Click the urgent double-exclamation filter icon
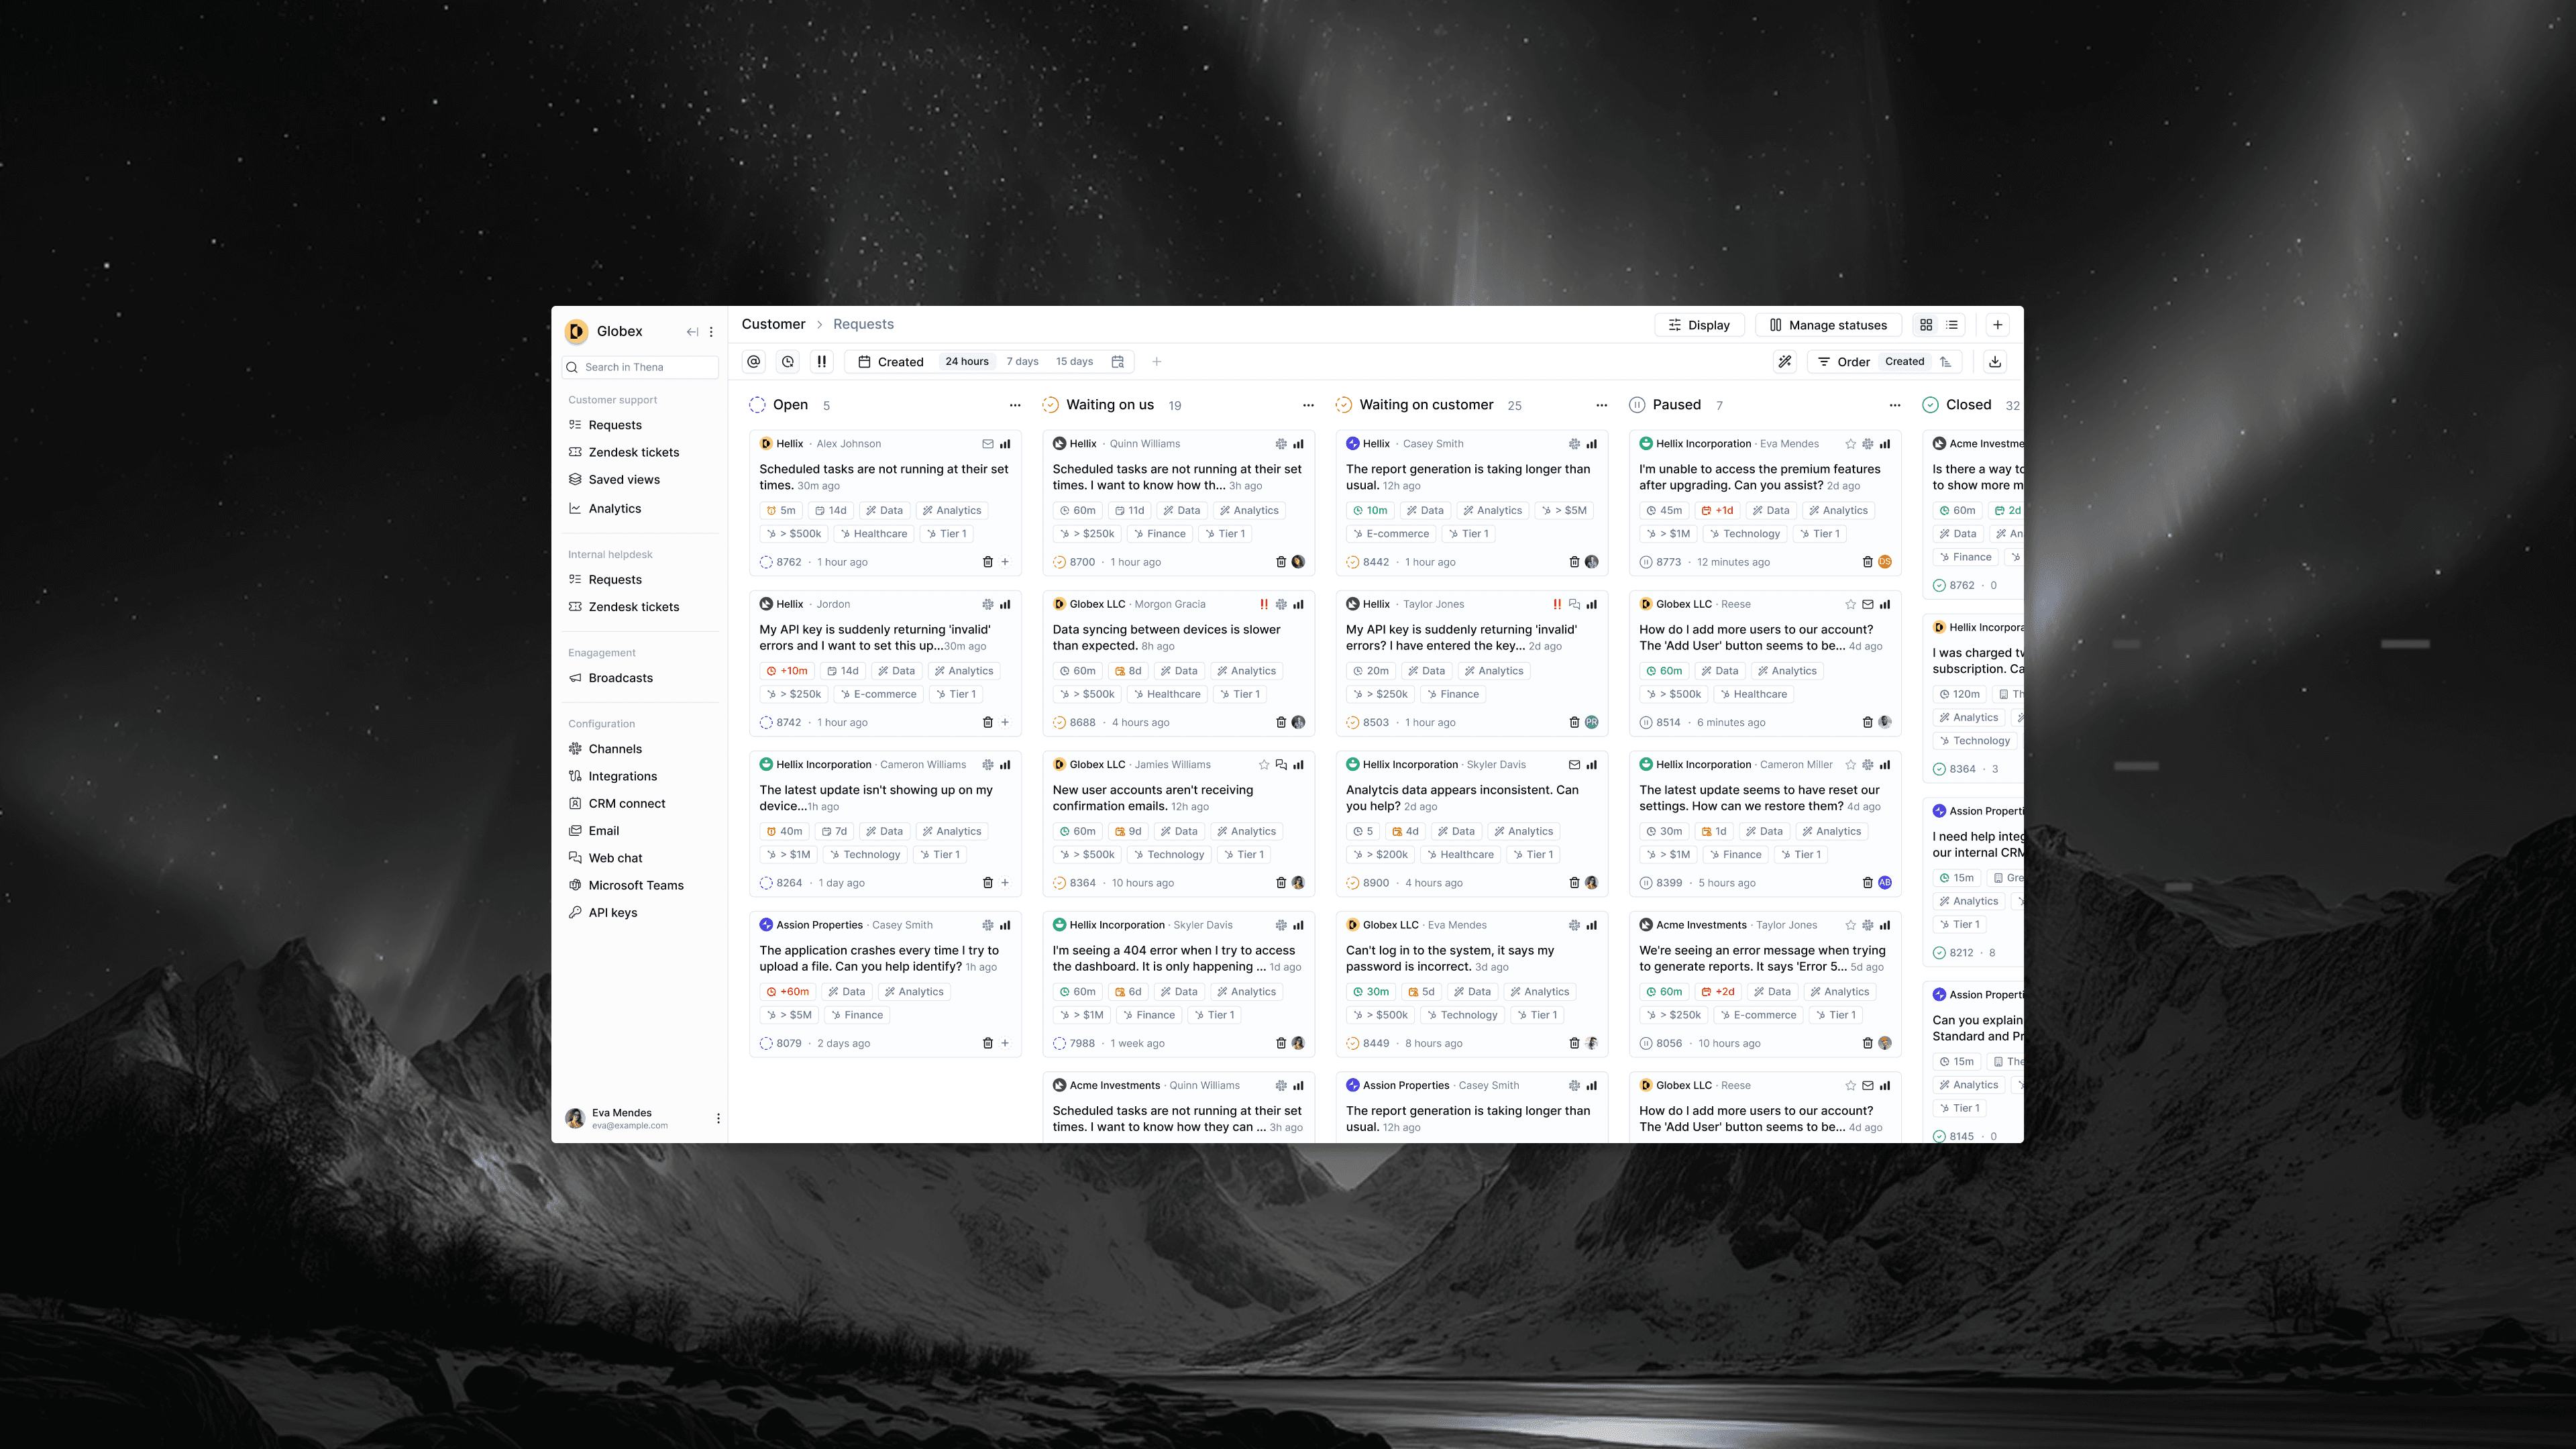Screen dimensions: 2576x1449 click(822, 362)
